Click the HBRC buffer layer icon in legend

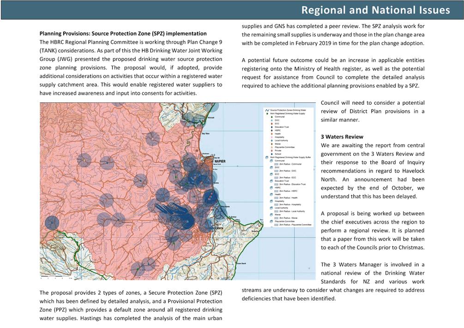(x=271, y=188)
